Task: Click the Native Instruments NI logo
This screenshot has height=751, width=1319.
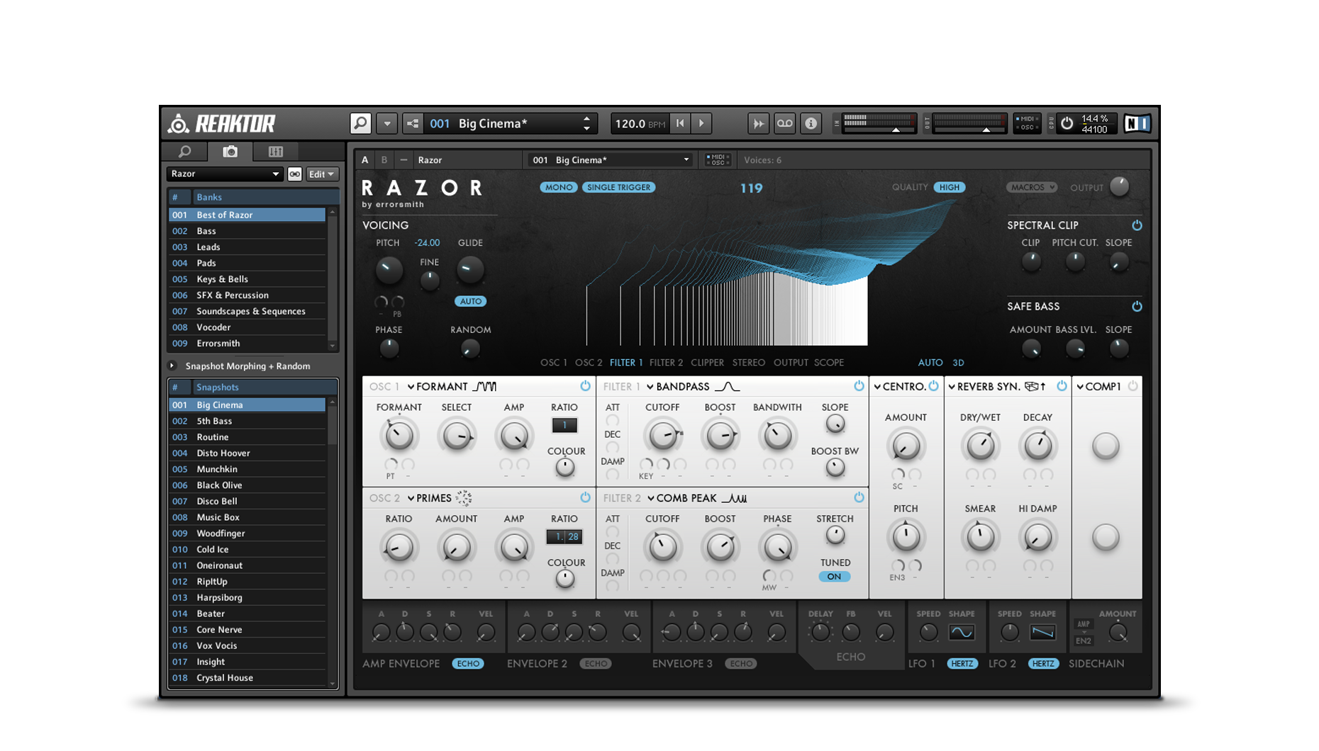Action: tap(1137, 123)
